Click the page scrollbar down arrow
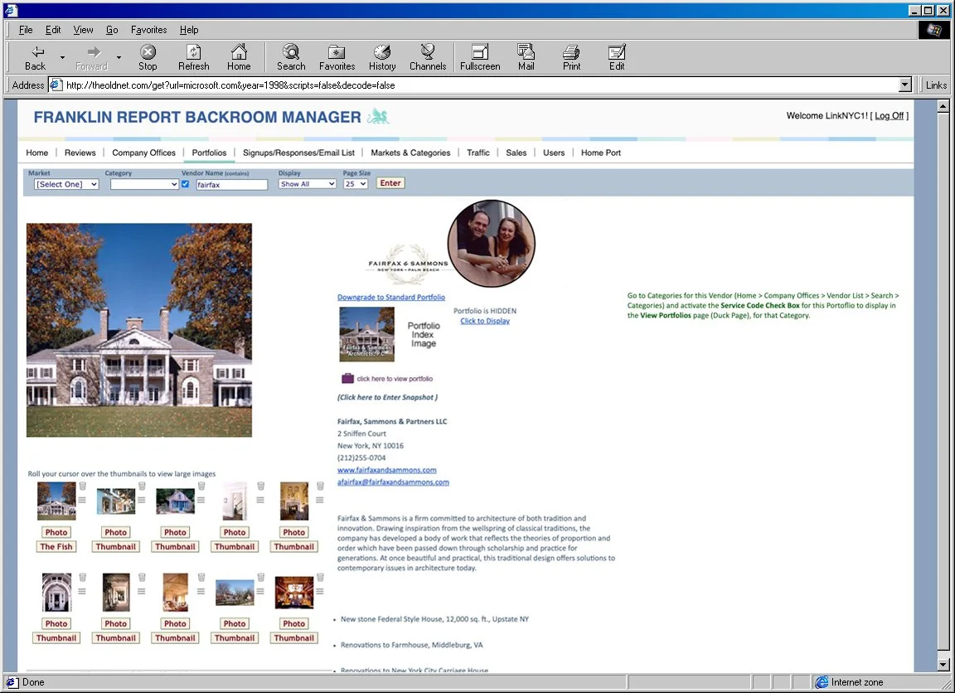Image resolution: width=955 pixels, height=693 pixels. [943, 665]
